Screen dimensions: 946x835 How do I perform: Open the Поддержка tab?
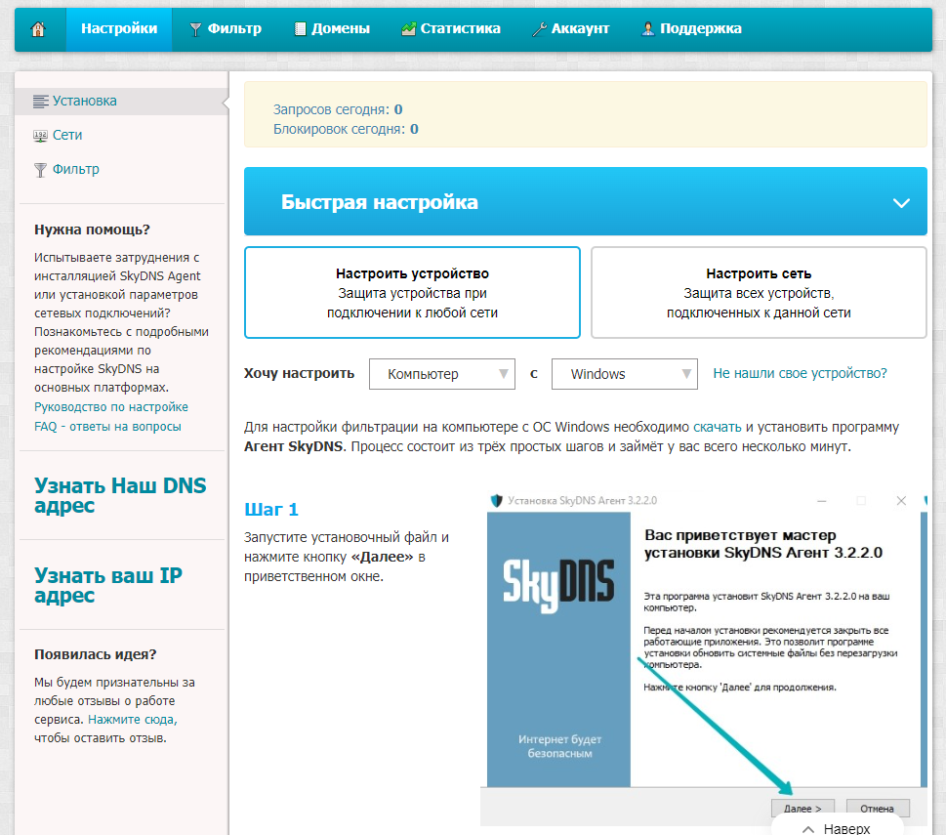691,29
